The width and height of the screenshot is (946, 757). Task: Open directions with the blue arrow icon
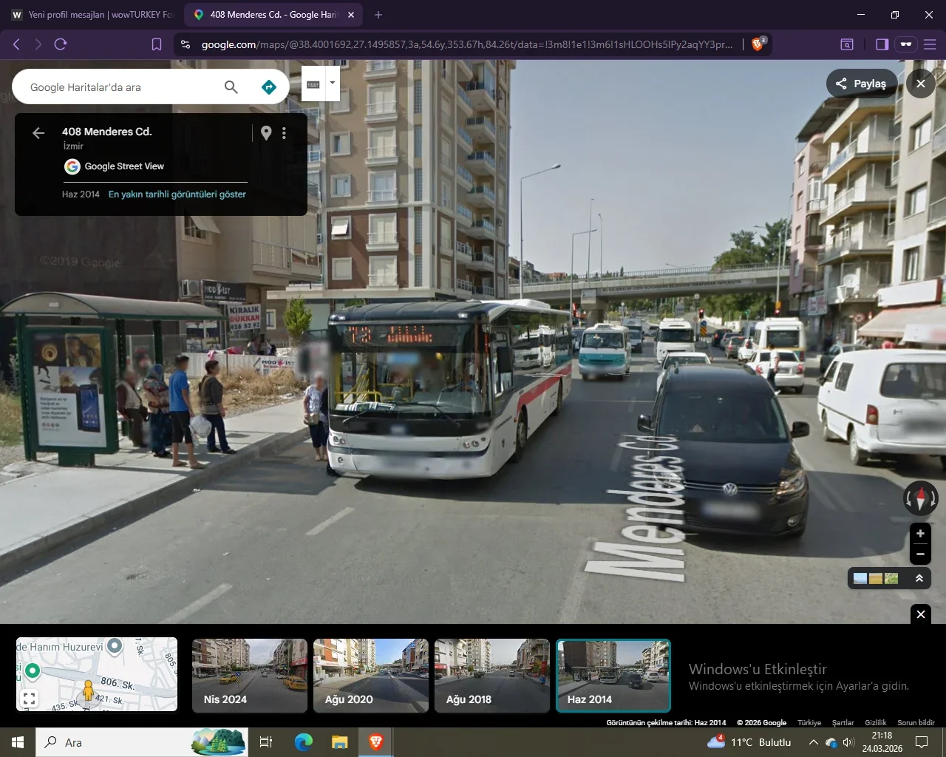tap(269, 87)
